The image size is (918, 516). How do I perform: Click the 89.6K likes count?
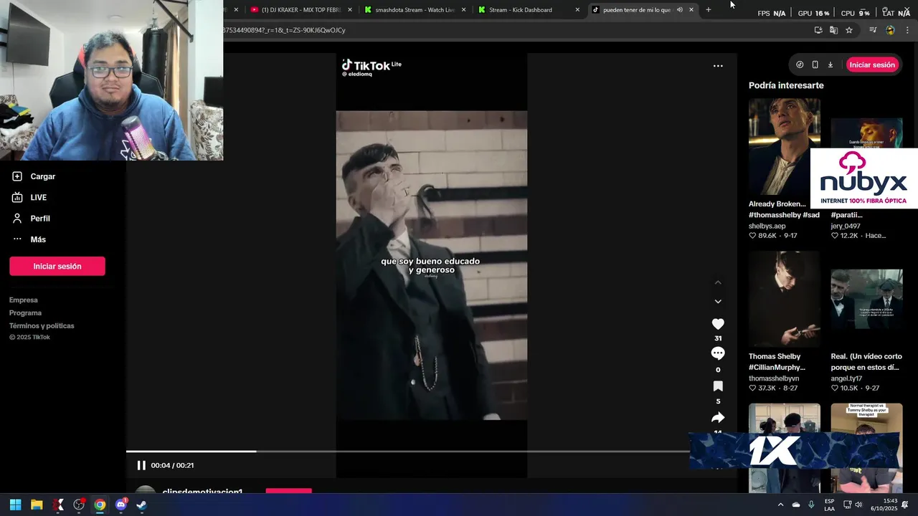(x=767, y=236)
